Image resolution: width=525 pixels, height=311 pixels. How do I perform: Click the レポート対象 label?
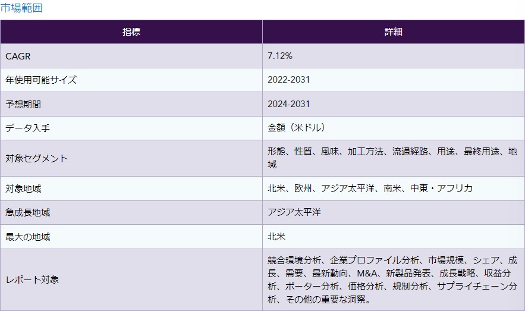32,280
